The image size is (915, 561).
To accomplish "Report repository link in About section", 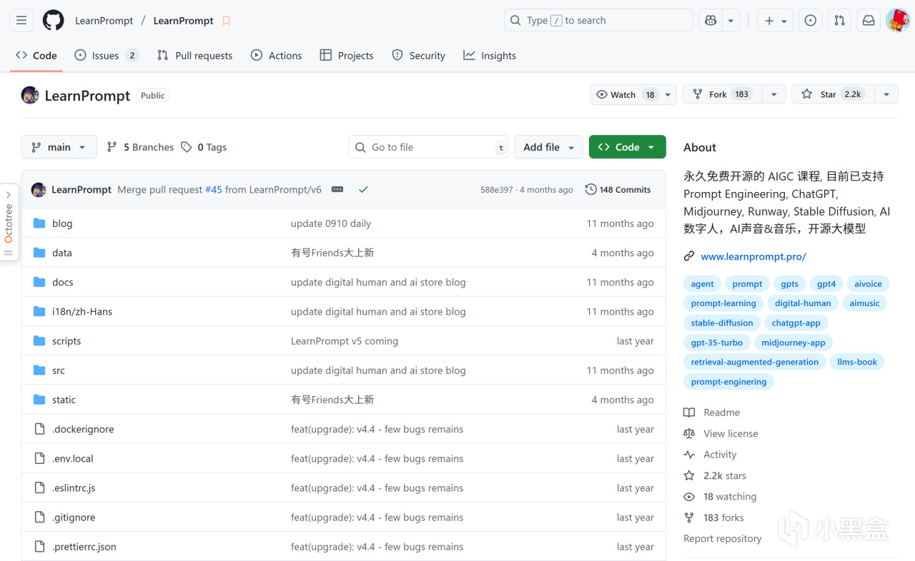I will 723,539.
